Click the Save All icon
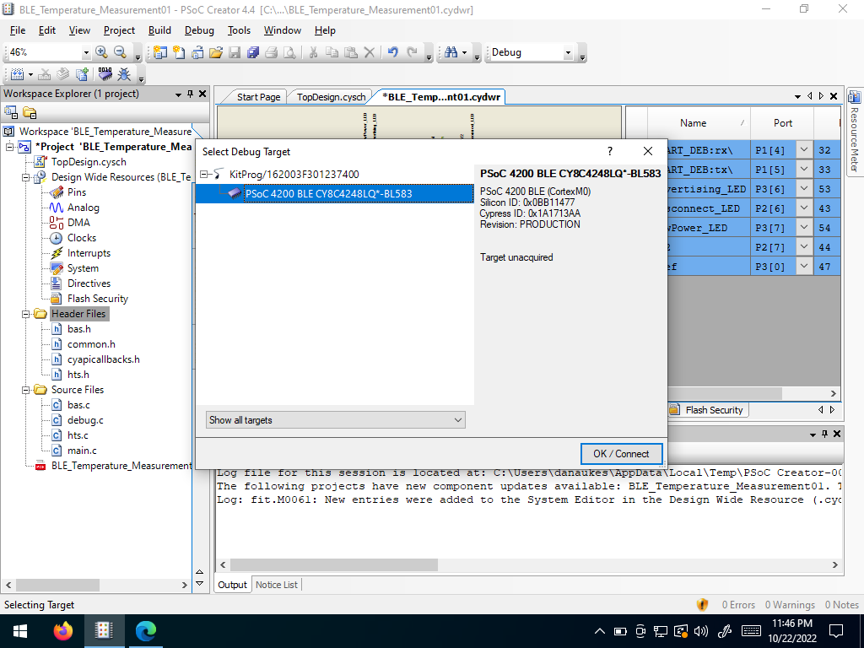This screenshot has height=648, width=864. pos(253,52)
